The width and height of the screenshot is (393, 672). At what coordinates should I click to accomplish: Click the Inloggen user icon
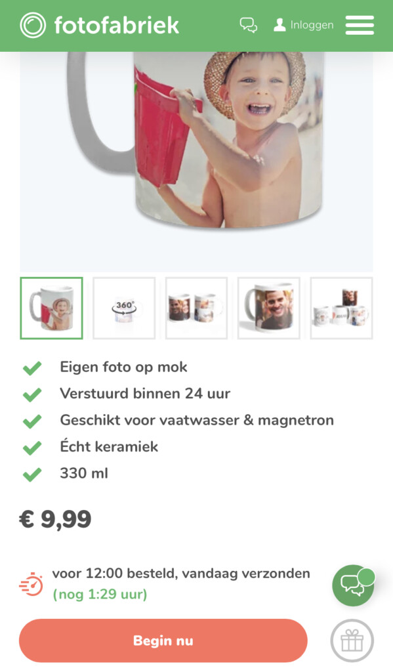click(279, 25)
